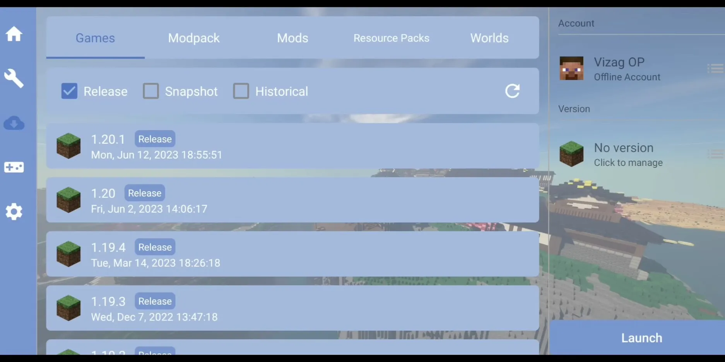Viewport: 725px width, 362px height.
Task: Click the Release badge next to 1.19.4
Action: pyautogui.click(x=154, y=247)
